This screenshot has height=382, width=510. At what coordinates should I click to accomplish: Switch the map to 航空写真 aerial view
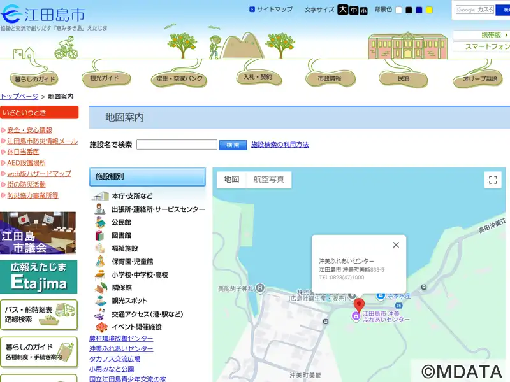pos(268,180)
